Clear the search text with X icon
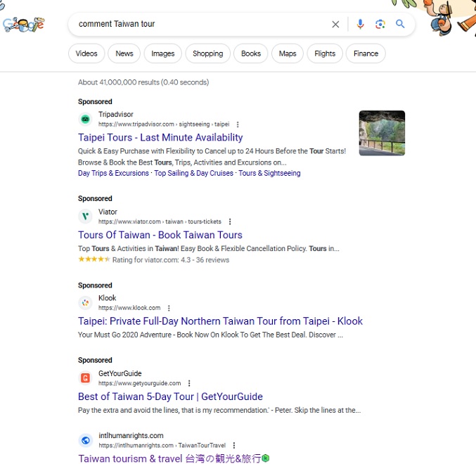This screenshot has height=464, width=476. point(335,24)
